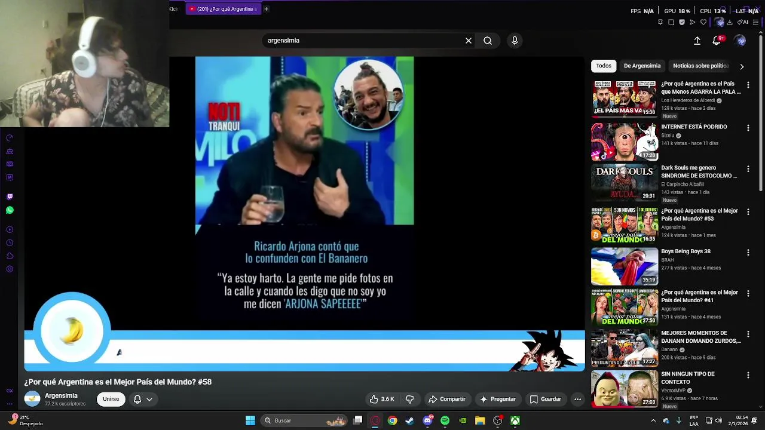This screenshot has width=765, height=430.
Task: Open the Dark Souls video thumbnail
Action: (x=624, y=182)
